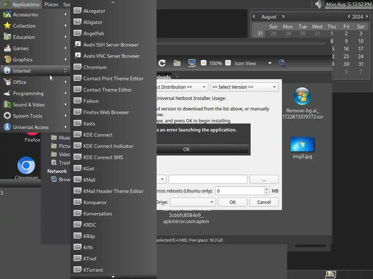Click the disk image path field
The width and height of the screenshot is (373, 279).
[208, 179]
